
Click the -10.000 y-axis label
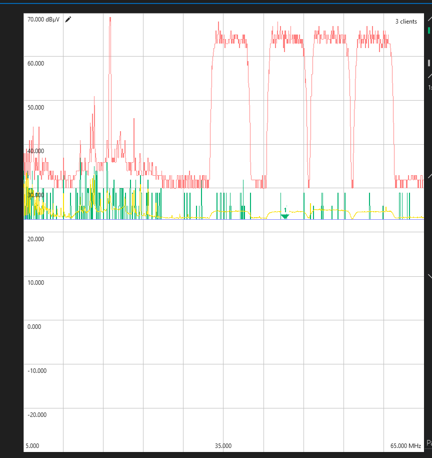coord(36,371)
